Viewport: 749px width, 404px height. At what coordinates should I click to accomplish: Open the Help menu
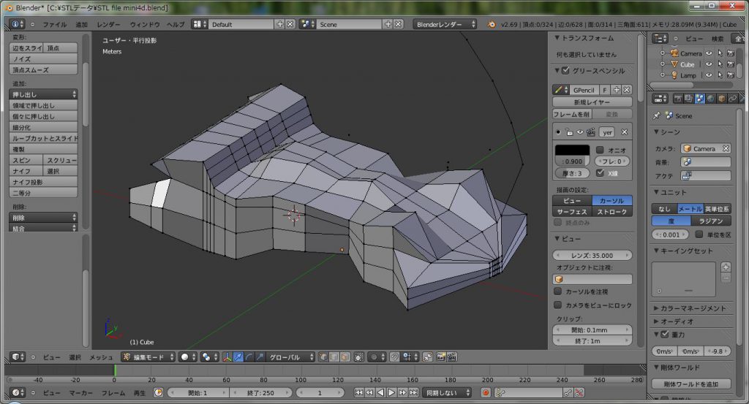click(x=176, y=24)
